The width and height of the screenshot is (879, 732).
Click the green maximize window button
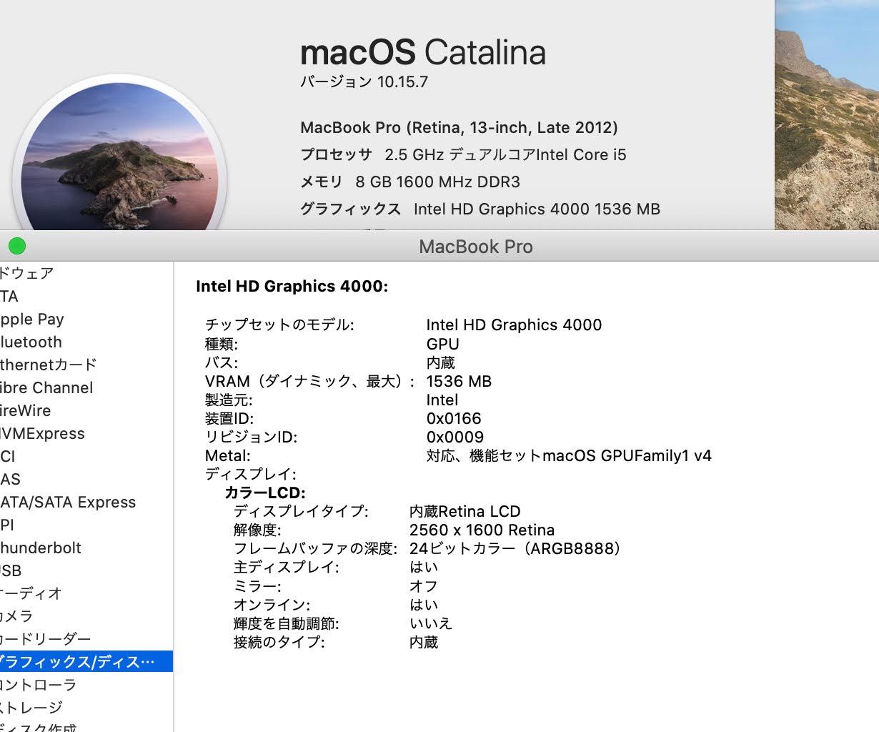[17, 247]
